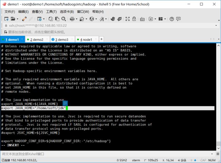Click the Paste icon in toolbar

coord(57,19)
